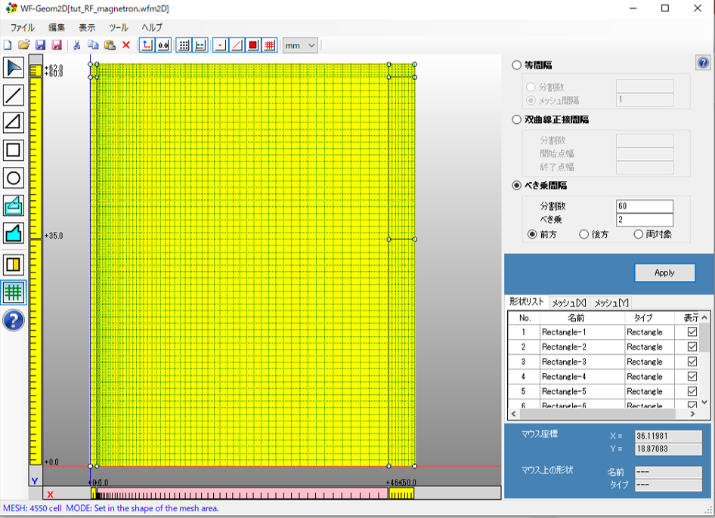Screen dimensions: 715x518
Task: Open the ファイル menu
Action: [x=23, y=27]
